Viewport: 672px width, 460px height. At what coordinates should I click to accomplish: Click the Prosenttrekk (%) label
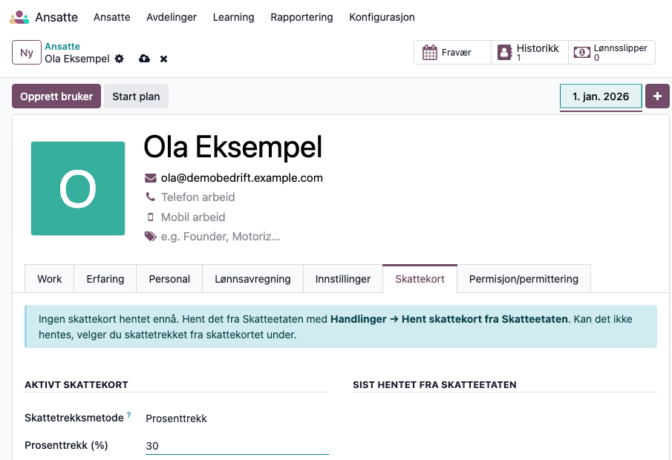pyautogui.click(x=66, y=445)
